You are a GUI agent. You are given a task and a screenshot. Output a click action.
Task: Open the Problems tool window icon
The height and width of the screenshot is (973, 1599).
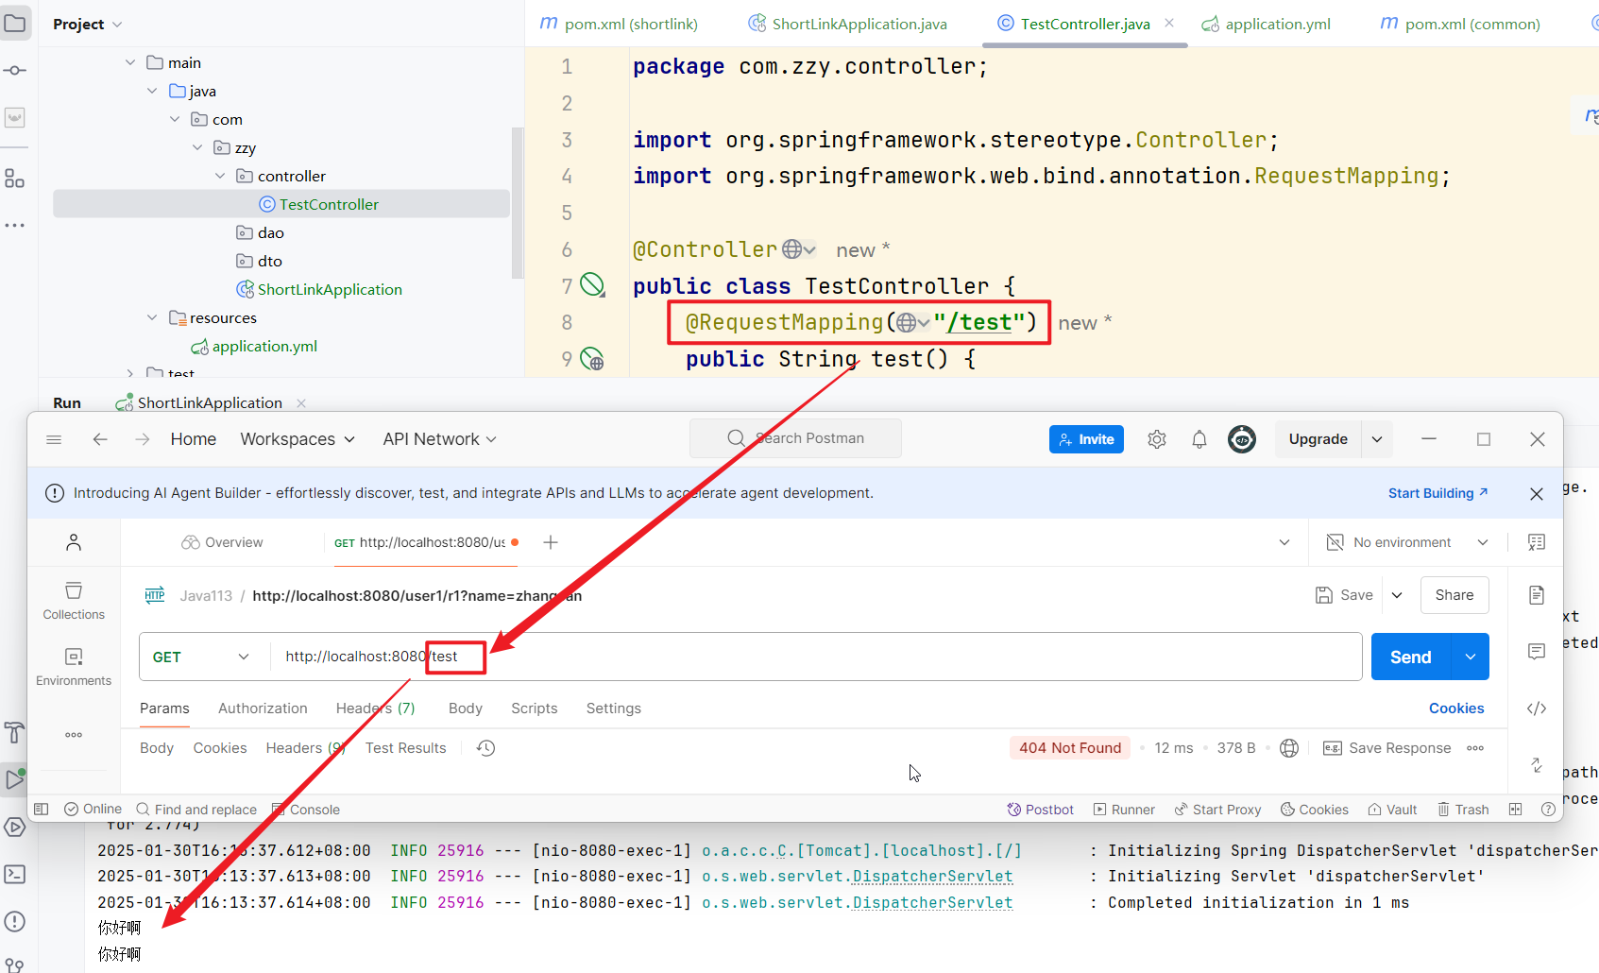[x=14, y=921]
